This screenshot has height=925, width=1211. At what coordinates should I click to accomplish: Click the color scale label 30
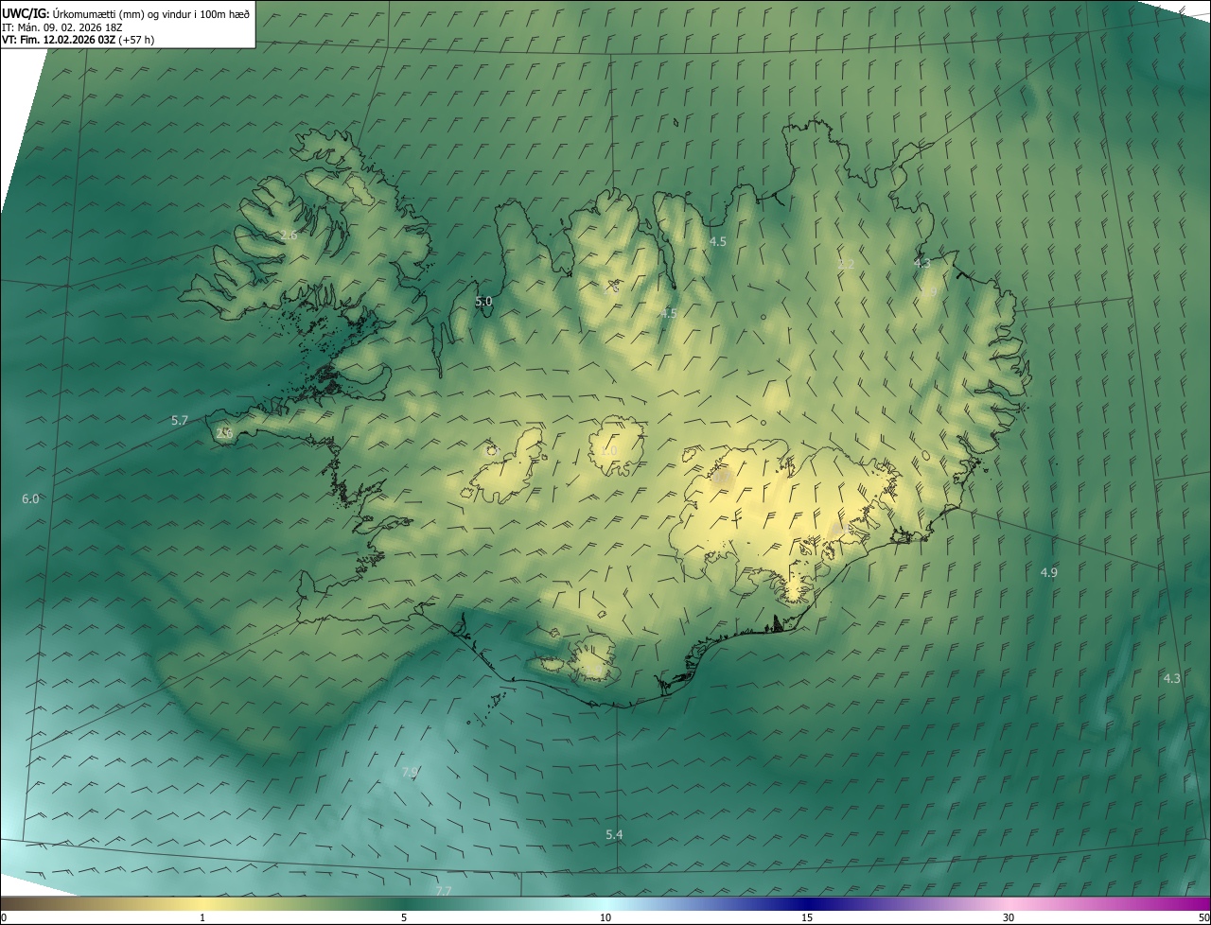(x=1009, y=917)
